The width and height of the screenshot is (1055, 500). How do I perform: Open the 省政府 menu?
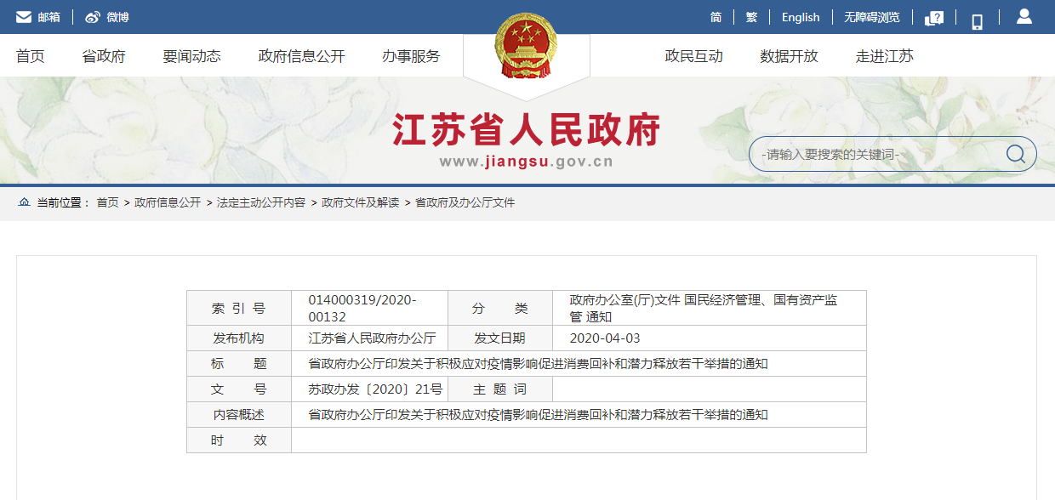tap(104, 56)
